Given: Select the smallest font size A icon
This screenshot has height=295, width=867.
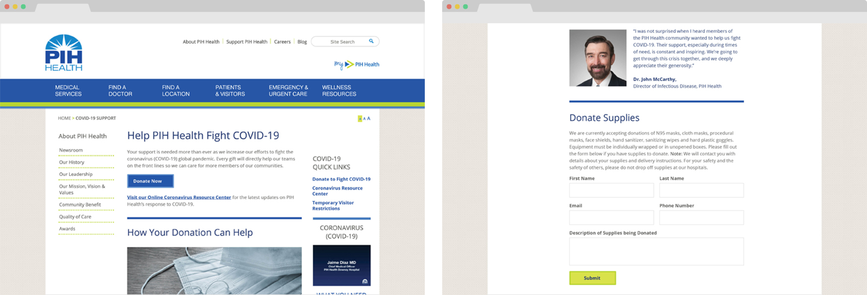Looking at the screenshot, I should (360, 118).
